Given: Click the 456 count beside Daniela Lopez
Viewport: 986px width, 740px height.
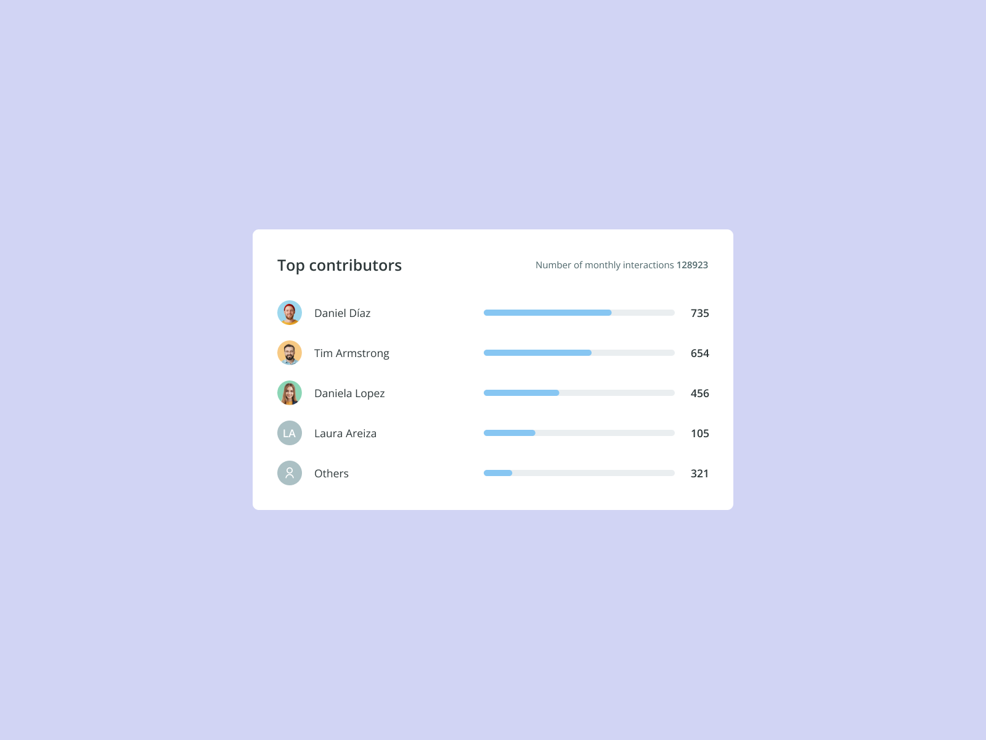Looking at the screenshot, I should tap(699, 393).
